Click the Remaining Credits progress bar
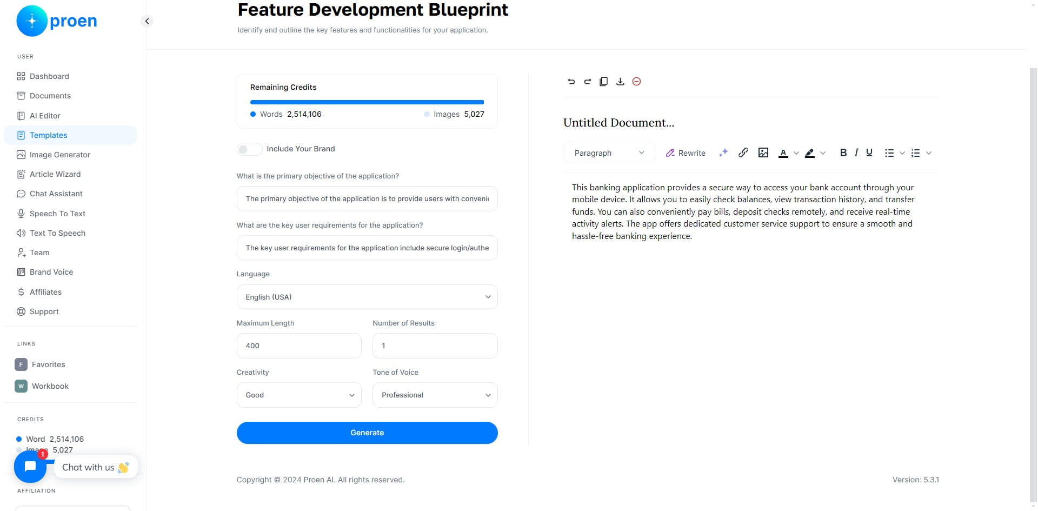The image size is (1038, 511). [x=367, y=102]
